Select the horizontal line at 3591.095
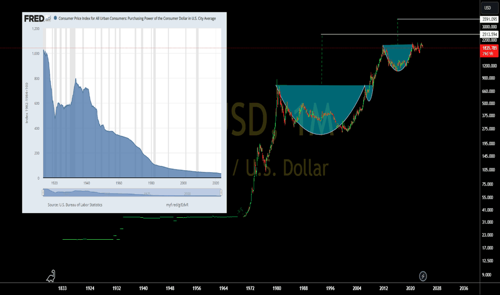 pos(438,19)
